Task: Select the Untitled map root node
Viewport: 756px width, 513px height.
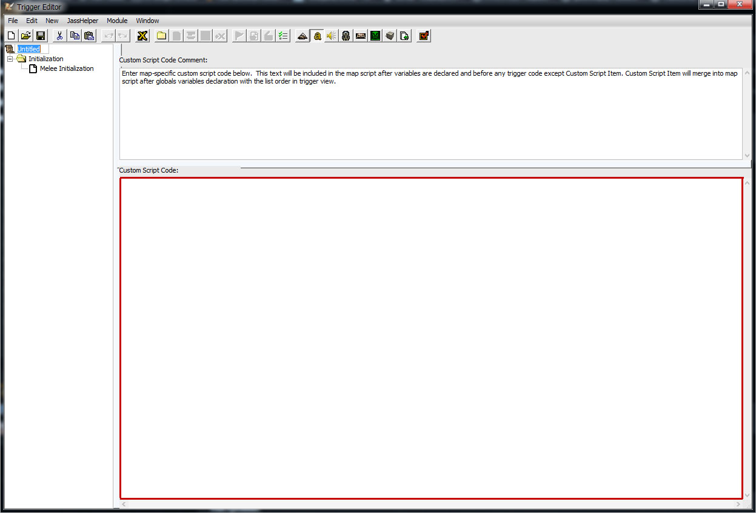Action: [28, 49]
